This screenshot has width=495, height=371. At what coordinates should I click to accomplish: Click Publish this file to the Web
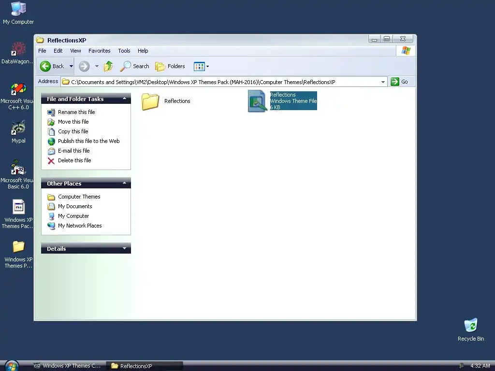point(89,141)
